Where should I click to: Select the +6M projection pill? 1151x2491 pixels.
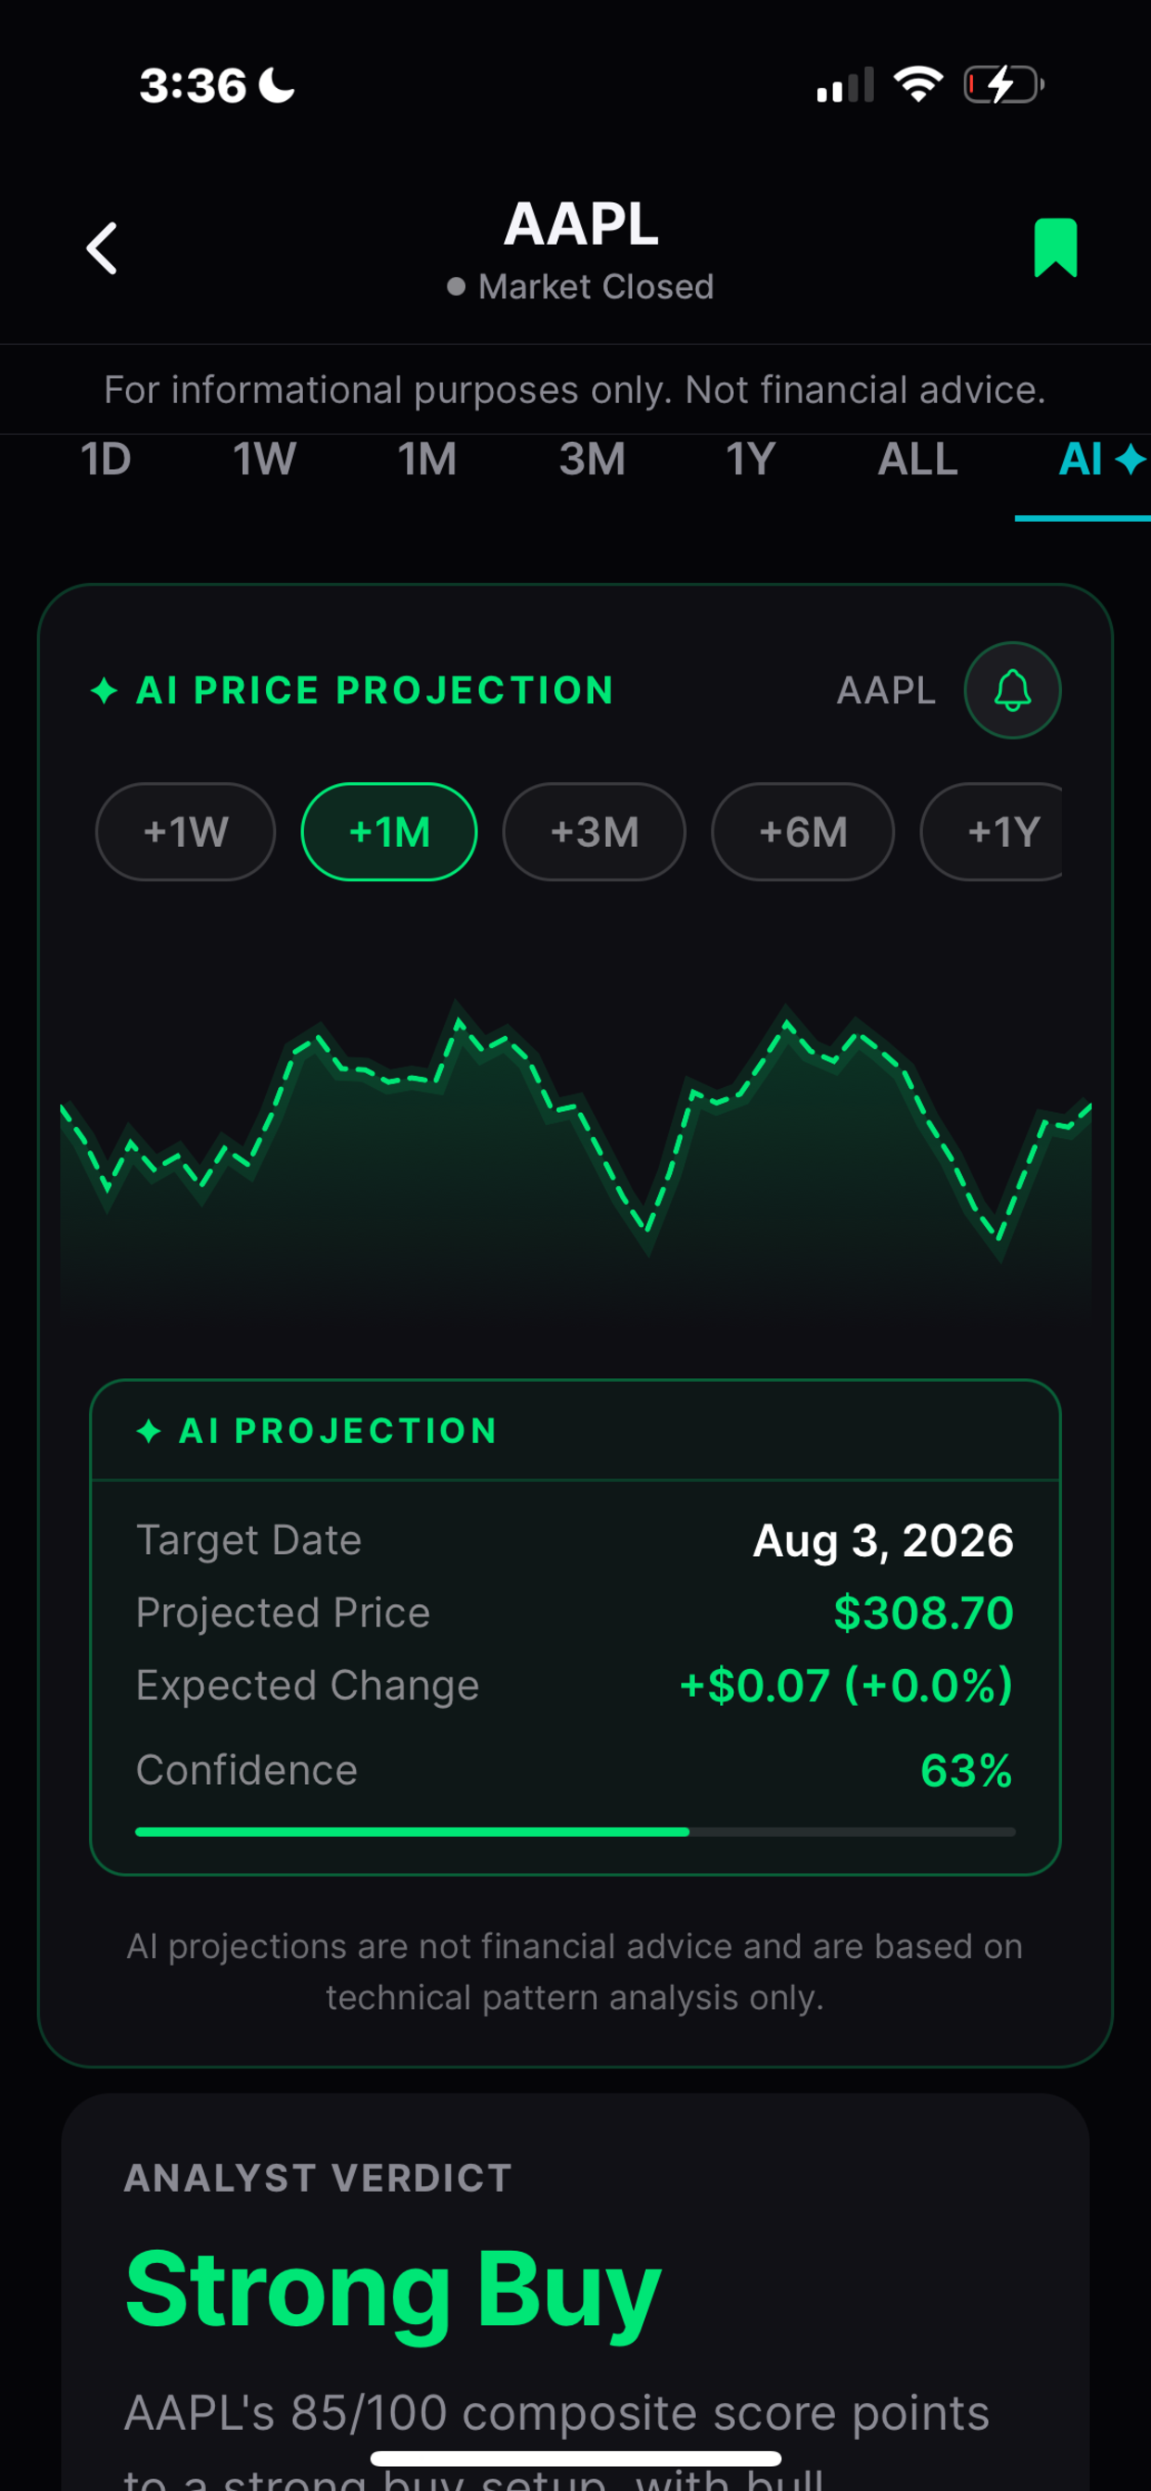pyautogui.click(x=803, y=831)
